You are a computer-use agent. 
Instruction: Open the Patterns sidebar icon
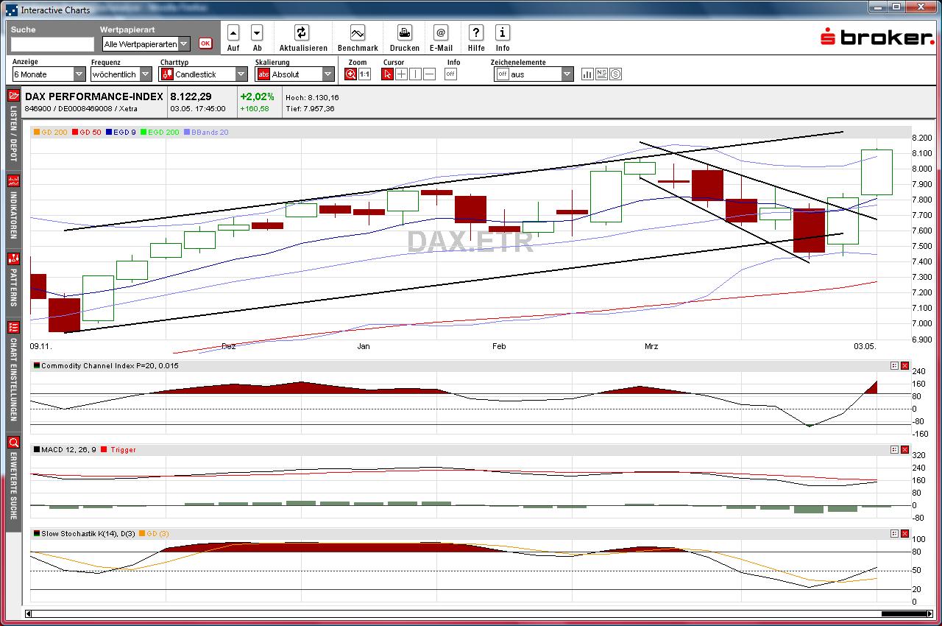pyautogui.click(x=13, y=259)
